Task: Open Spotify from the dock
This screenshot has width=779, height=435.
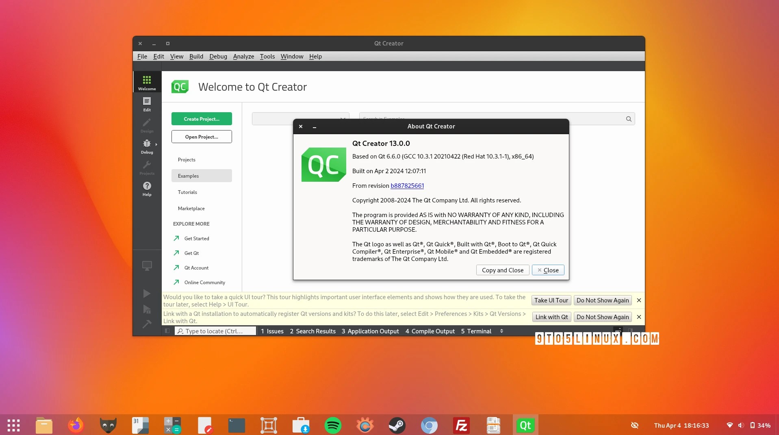Action: [333, 425]
